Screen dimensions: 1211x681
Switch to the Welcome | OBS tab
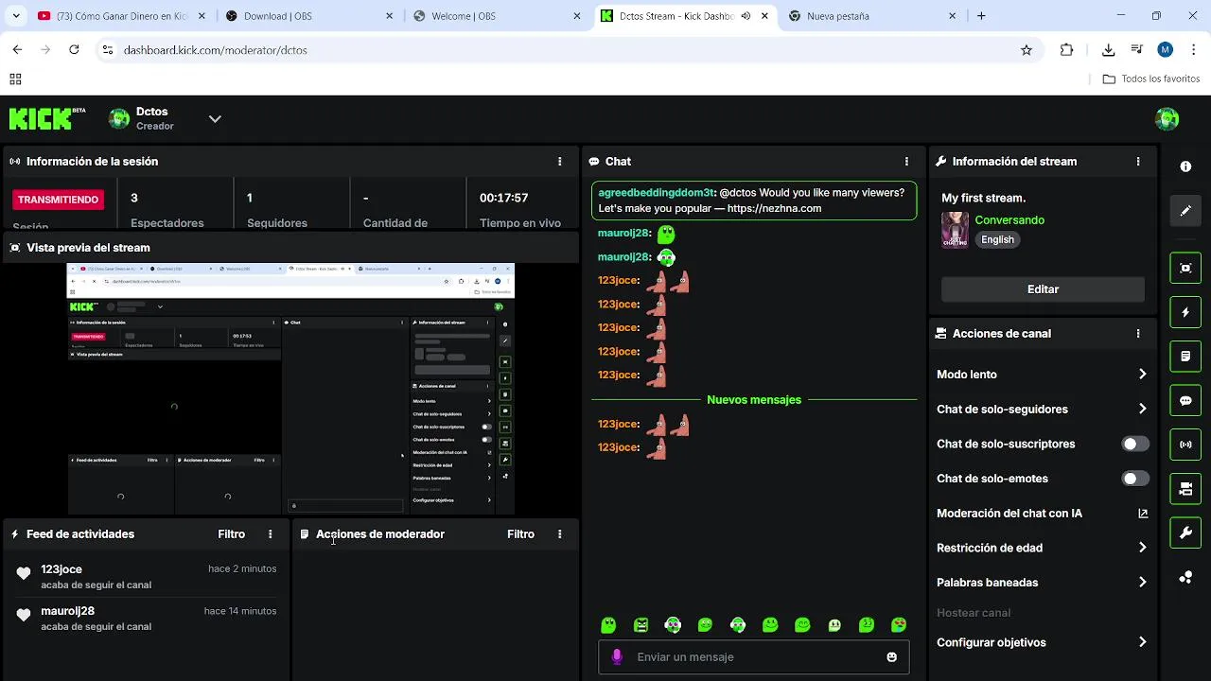coord(495,16)
